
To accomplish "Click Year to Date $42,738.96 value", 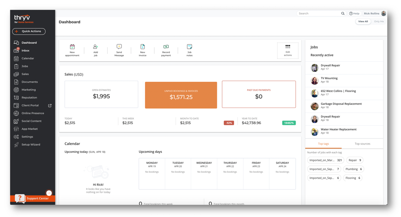I will click(x=251, y=123).
